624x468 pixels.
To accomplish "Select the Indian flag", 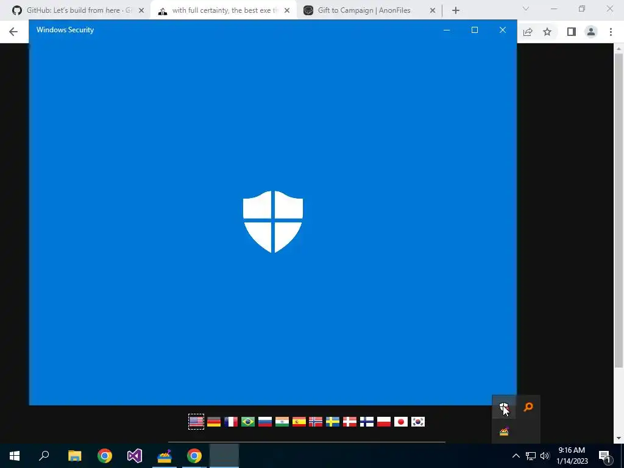I will pos(282,422).
